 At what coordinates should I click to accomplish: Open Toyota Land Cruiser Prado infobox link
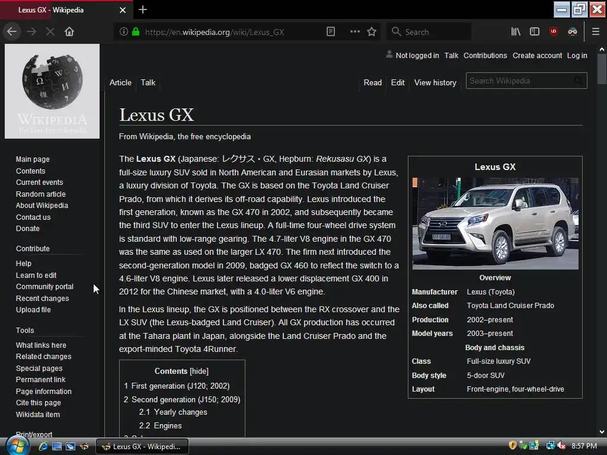[x=510, y=305]
